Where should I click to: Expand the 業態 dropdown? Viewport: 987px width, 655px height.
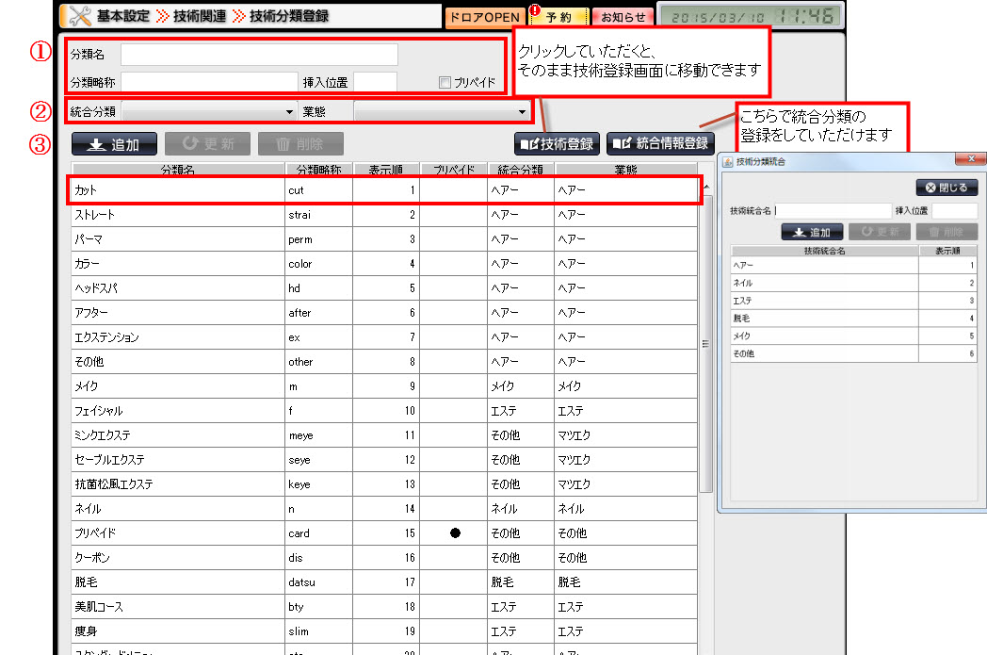point(441,112)
